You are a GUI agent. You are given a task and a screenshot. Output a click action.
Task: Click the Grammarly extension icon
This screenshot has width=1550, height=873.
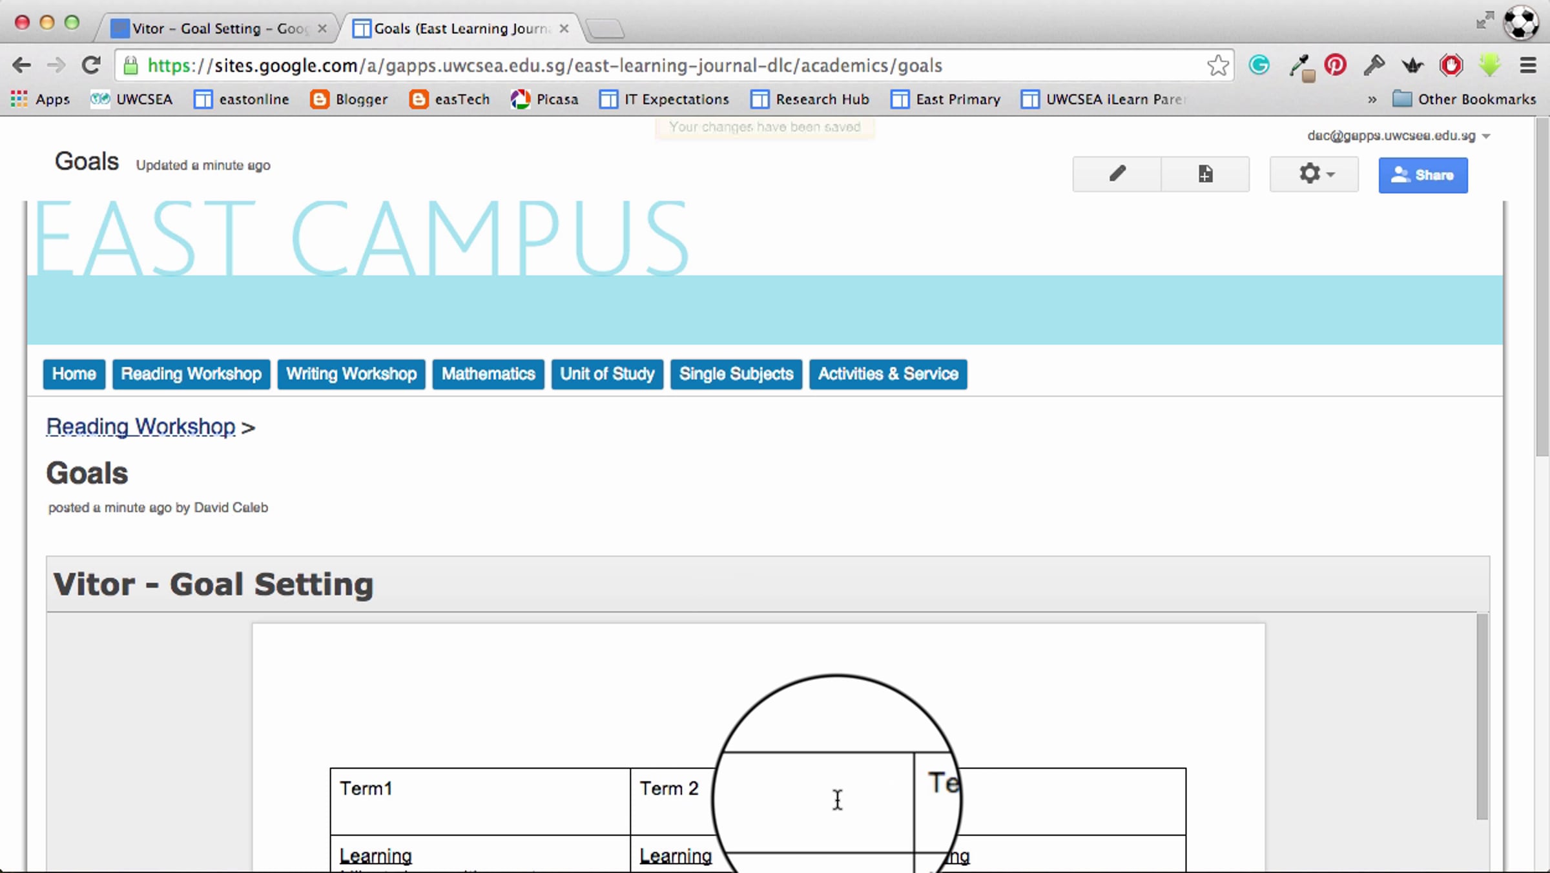[x=1259, y=65]
